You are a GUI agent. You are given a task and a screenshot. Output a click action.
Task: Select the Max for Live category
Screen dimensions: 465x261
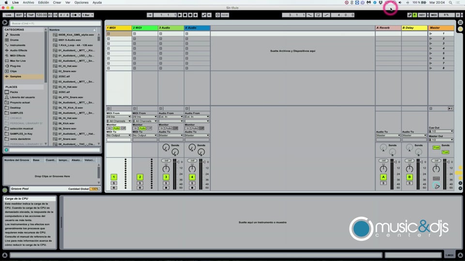(18, 61)
